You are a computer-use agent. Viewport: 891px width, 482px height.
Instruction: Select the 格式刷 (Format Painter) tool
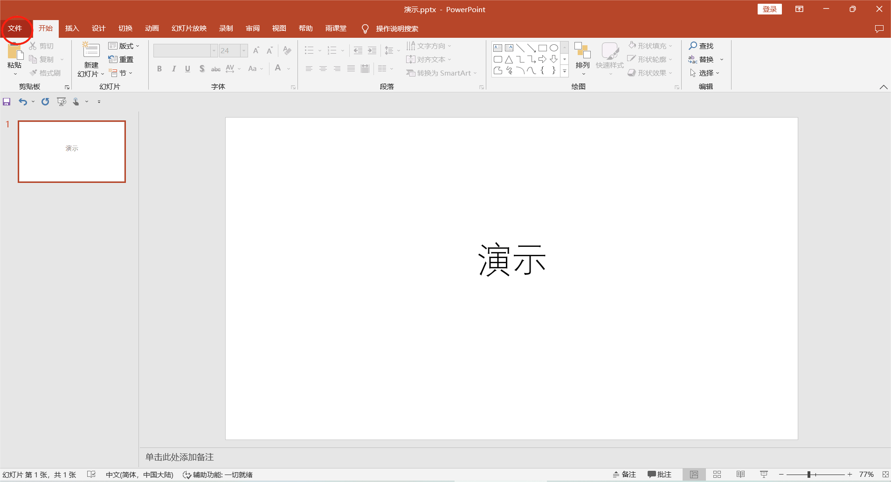click(45, 72)
